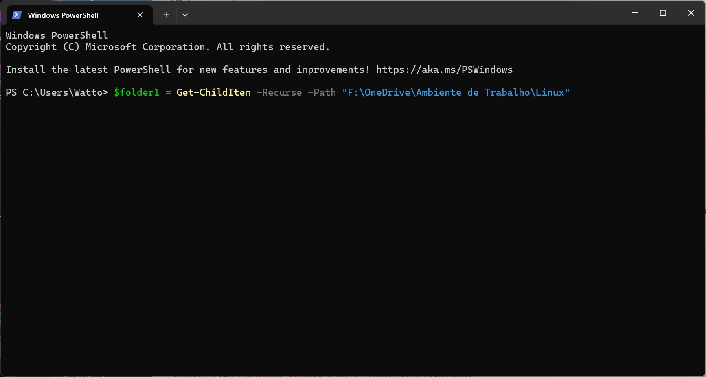Click the -Recurse parameter
The height and width of the screenshot is (377, 706).
[x=279, y=93]
